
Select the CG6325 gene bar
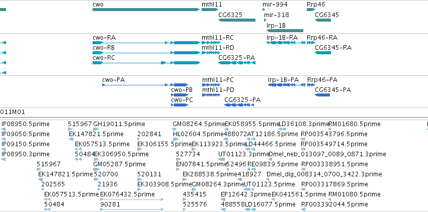(237, 20)
